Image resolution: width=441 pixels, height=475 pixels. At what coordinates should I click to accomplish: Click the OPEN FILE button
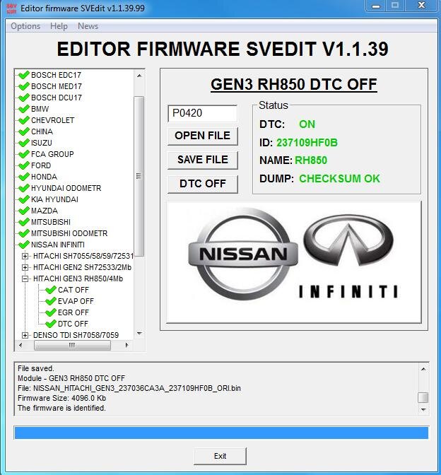tap(203, 136)
